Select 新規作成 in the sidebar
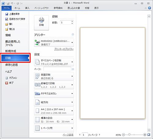The image size is (153, 139). [11, 51]
